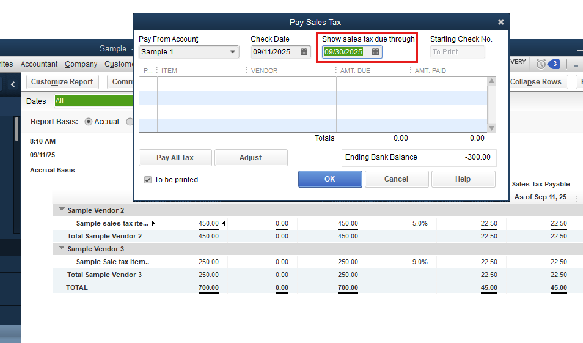Click the Comment on Report button

click(120, 82)
